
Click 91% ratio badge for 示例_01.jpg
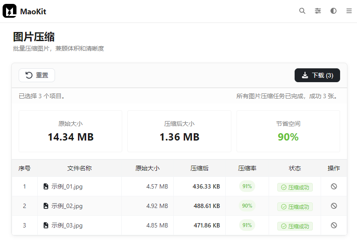click(247, 186)
